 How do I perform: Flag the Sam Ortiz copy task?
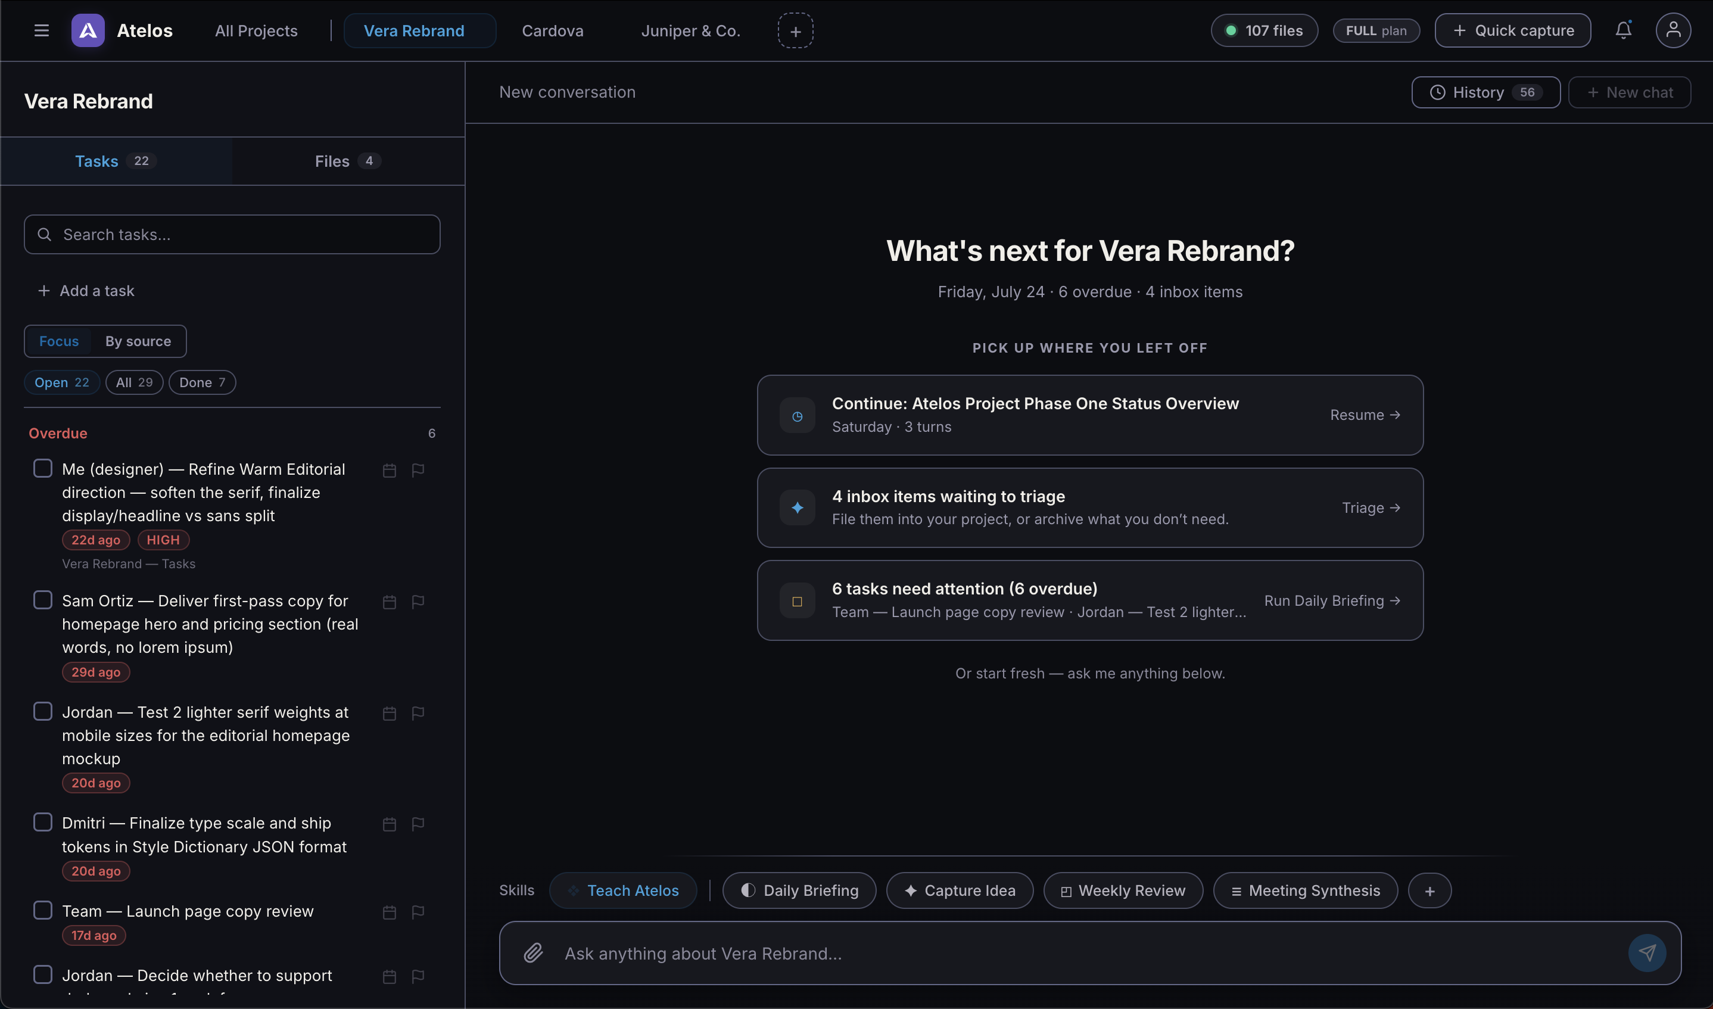click(418, 602)
